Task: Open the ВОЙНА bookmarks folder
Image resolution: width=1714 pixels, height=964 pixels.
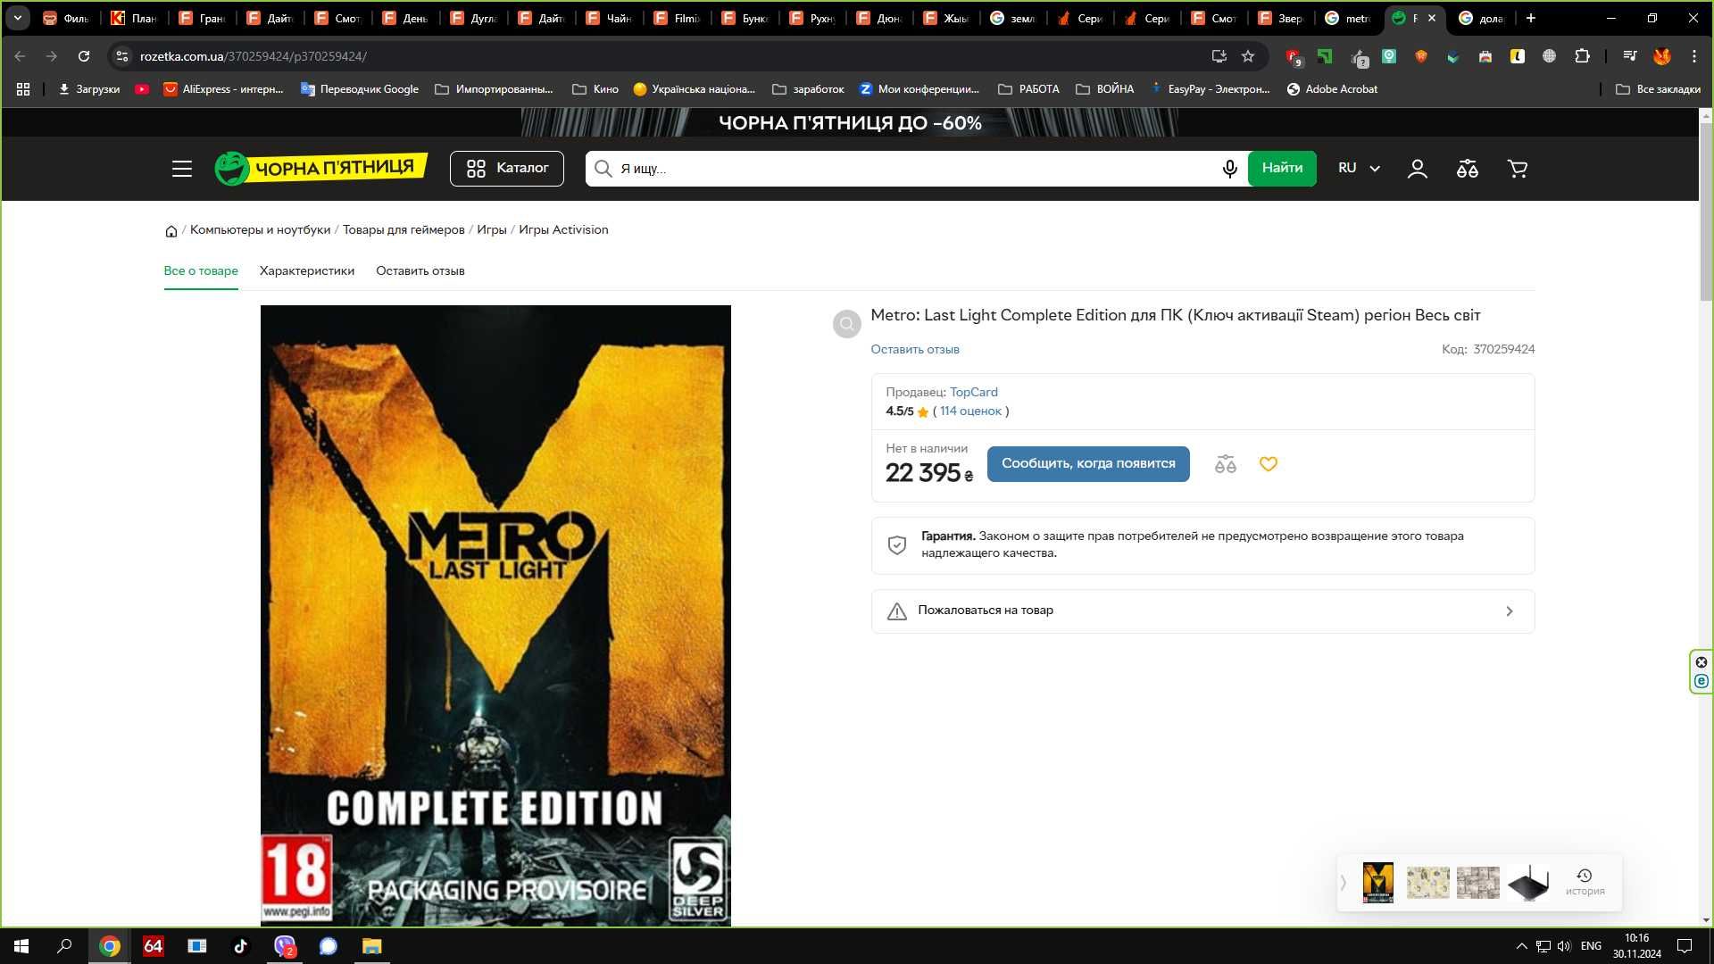Action: pyautogui.click(x=1105, y=89)
